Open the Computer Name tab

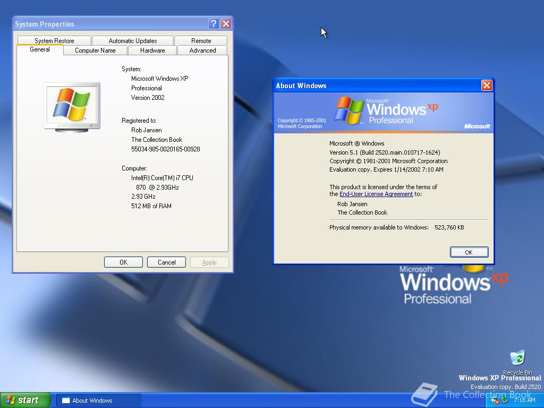[x=95, y=50]
